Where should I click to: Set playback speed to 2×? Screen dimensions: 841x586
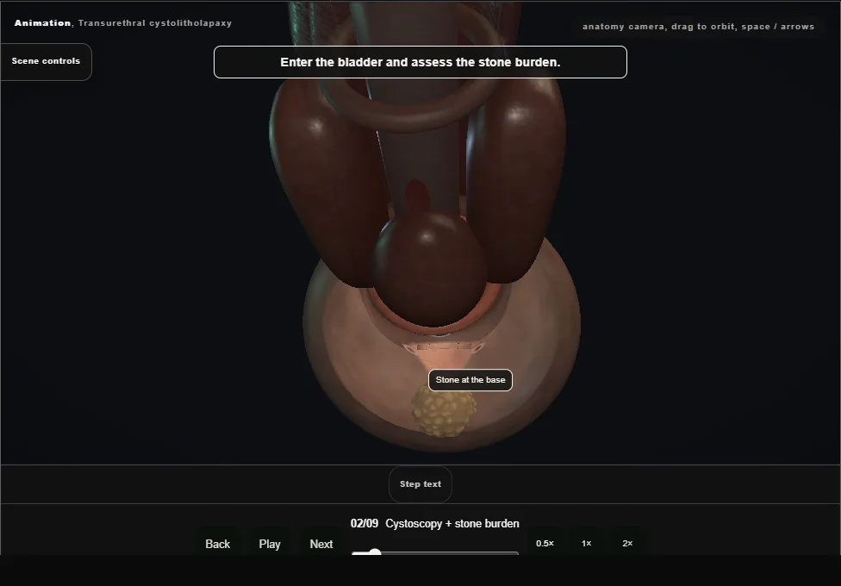pyautogui.click(x=627, y=543)
